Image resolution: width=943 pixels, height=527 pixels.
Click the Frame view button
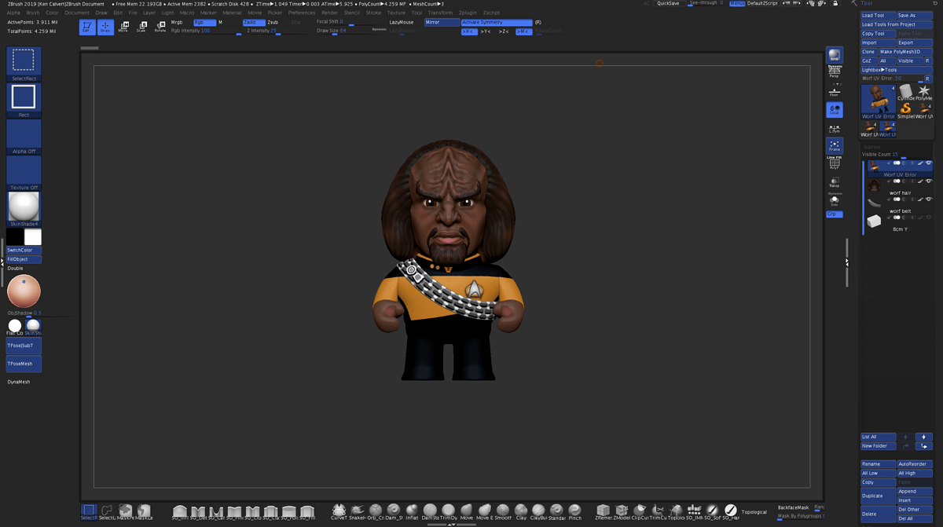(x=835, y=145)
